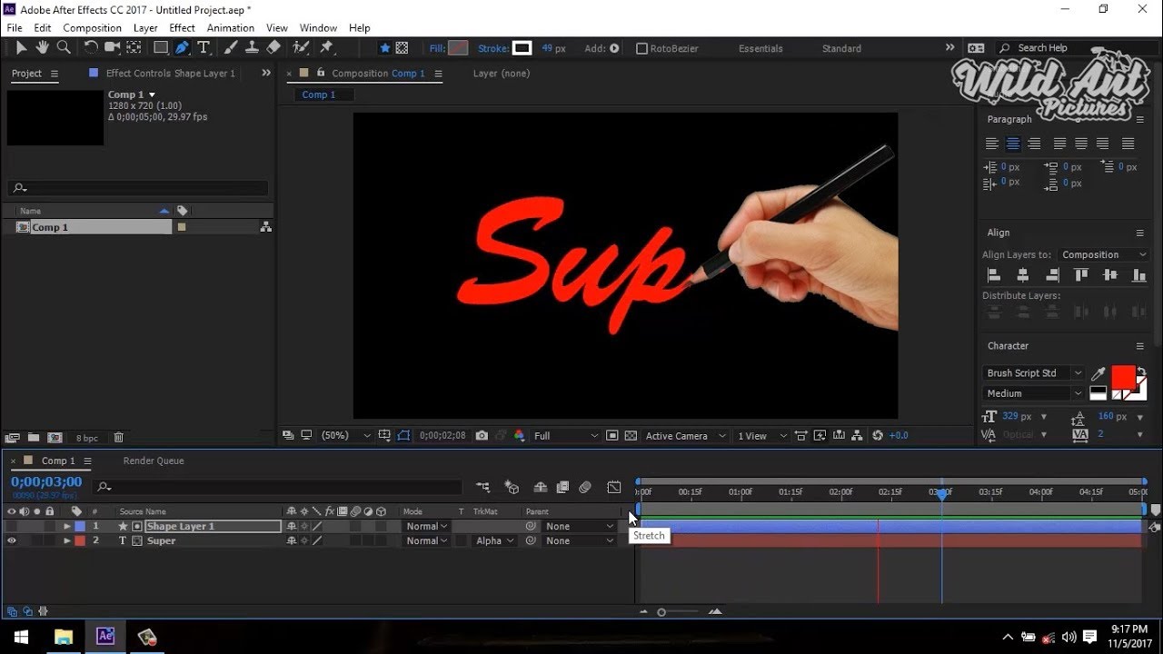1163x654 pixels.
Task: Enable Motion Blur icon in timeline
Action: coord(585,488)
